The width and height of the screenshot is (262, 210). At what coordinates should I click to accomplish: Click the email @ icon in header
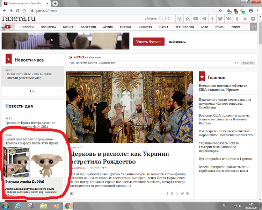(179, 19)
